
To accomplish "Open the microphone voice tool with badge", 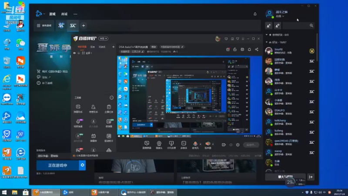I will (x=78, y=123).
